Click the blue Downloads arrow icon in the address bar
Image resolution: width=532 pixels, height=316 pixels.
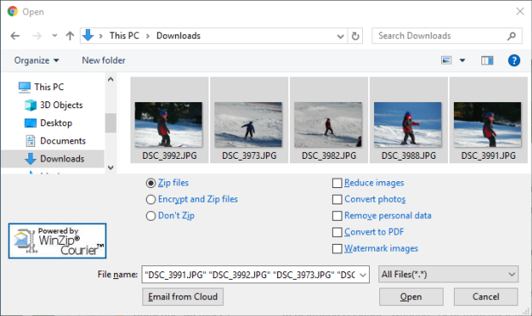tap(88, 35)
